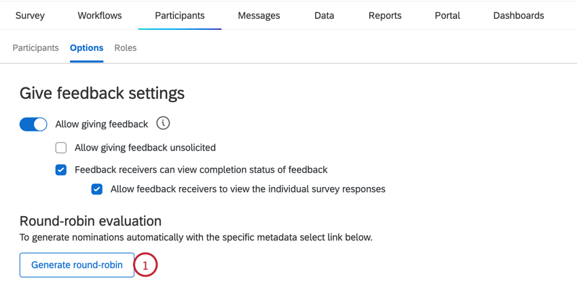
Task: Click the red numbered step marker 1
Action: (x=145, y=265)
